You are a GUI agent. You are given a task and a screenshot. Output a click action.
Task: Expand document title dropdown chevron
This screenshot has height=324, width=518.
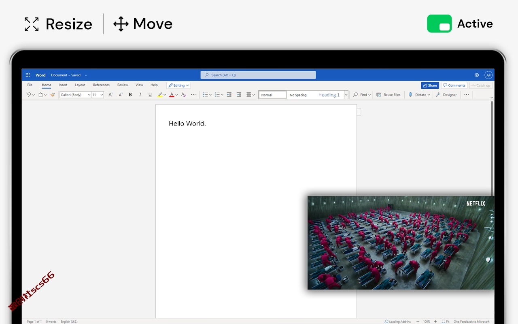[86, 75]
